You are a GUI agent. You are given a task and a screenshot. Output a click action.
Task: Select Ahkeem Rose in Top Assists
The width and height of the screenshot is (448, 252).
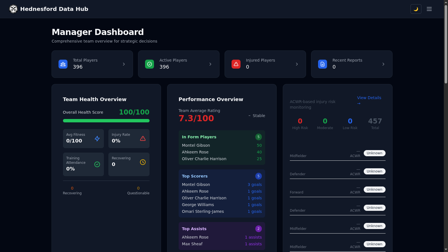195,237
